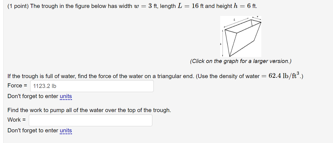The height and width of the screenshot is (143, 333).
Task: Click the h height label in figure
Action: click(x=220, y=44)
